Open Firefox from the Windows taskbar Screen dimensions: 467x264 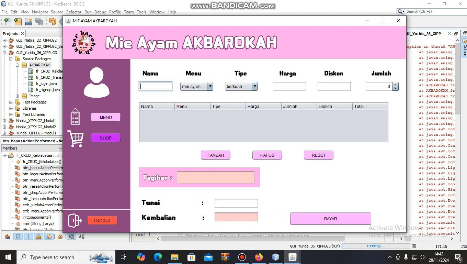pos(259,257)
